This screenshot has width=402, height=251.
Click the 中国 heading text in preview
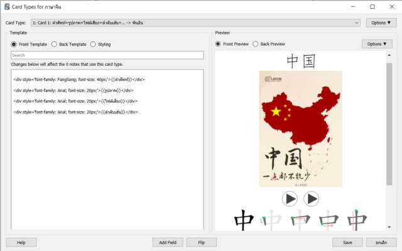300,61
